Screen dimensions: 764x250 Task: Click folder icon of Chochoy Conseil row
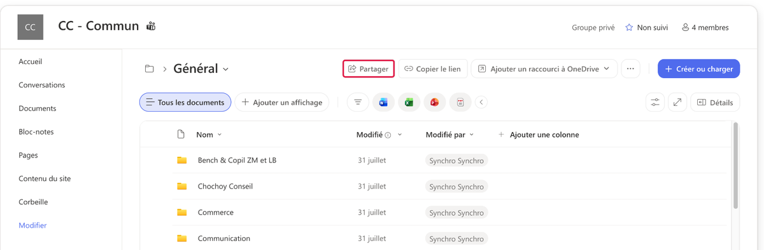click(181, 187)
